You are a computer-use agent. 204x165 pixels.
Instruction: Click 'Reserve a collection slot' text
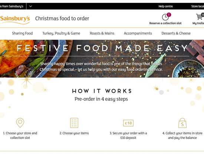pyautogui.click(x=165, y=23)
